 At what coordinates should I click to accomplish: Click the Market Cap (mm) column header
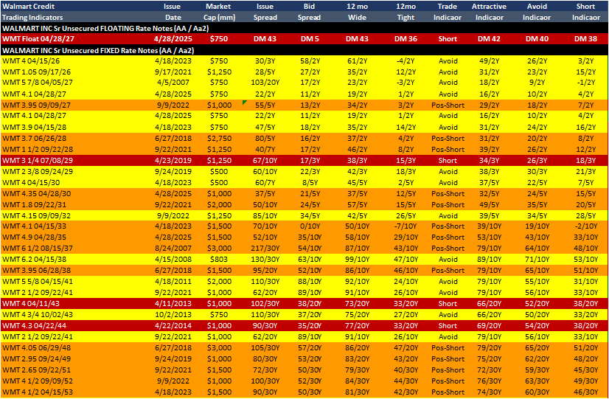pos(218,12)
